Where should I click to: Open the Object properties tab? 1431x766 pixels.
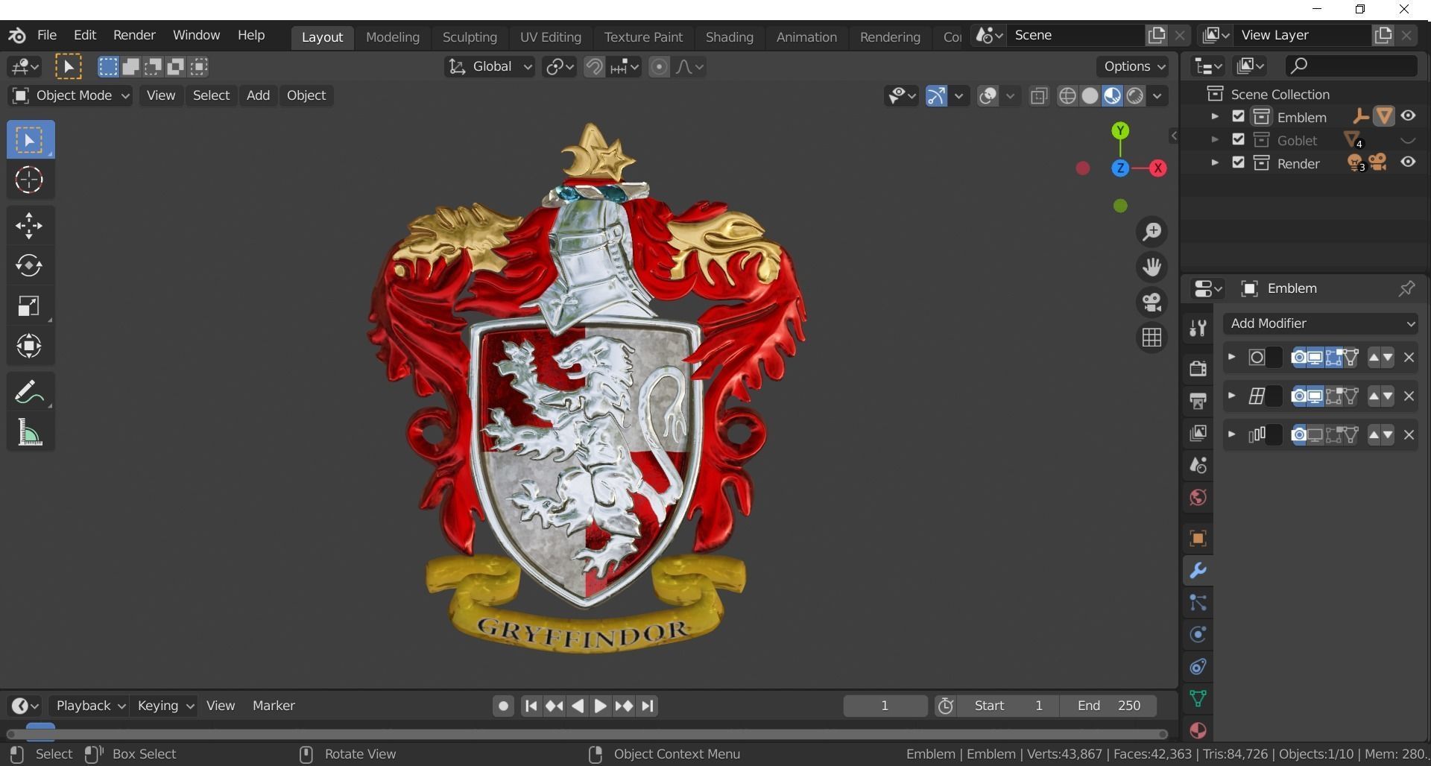(x=1198, y=539)
